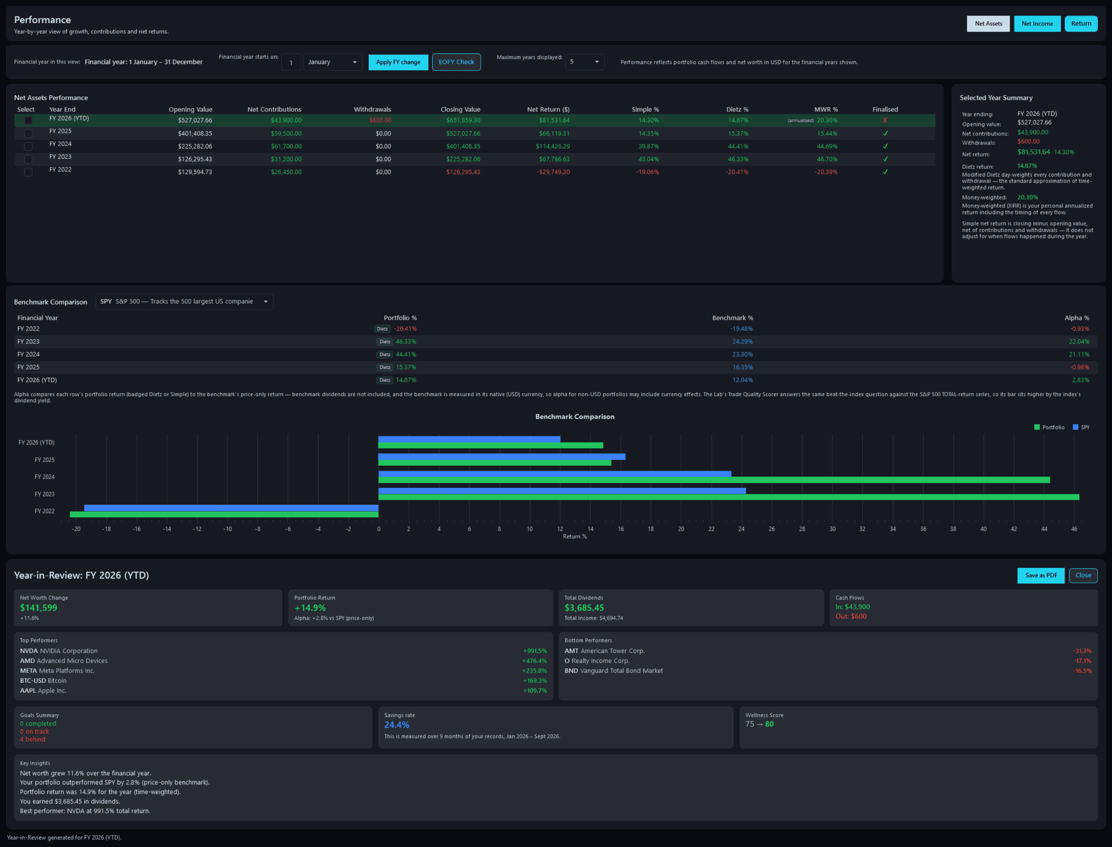Open the SPY benchmark selector dropdown
The width and height of the screenshot is (1112, 847).
coord(184,301)
